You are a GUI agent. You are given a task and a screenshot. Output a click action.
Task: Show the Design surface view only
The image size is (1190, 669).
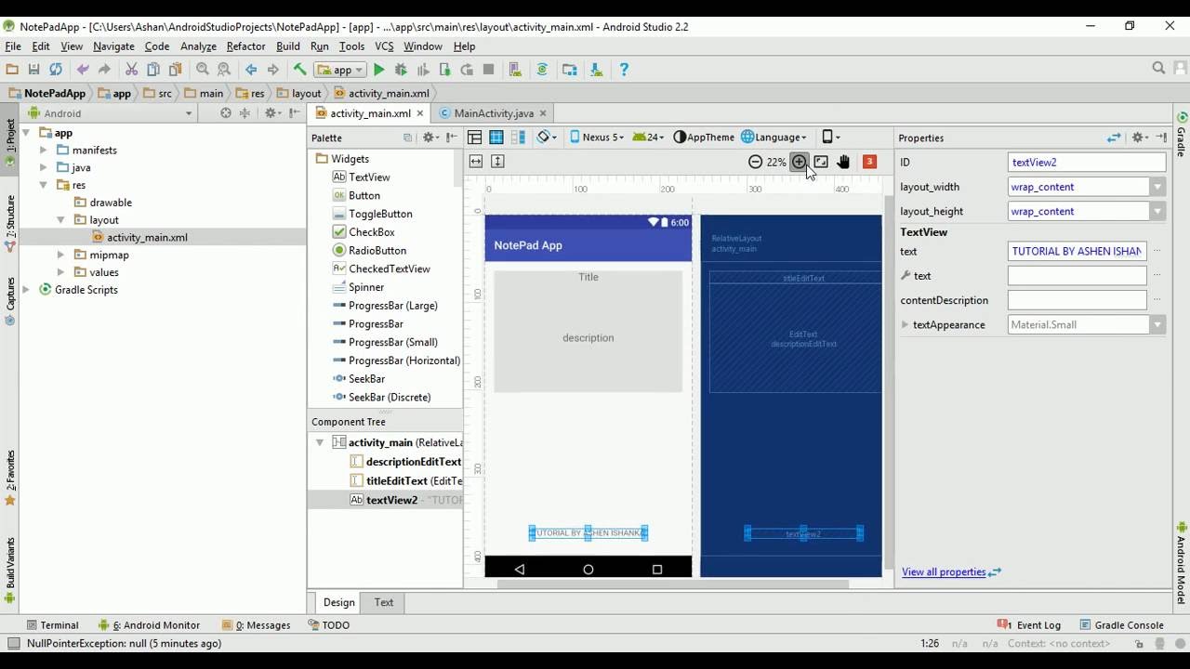point(474,138)
